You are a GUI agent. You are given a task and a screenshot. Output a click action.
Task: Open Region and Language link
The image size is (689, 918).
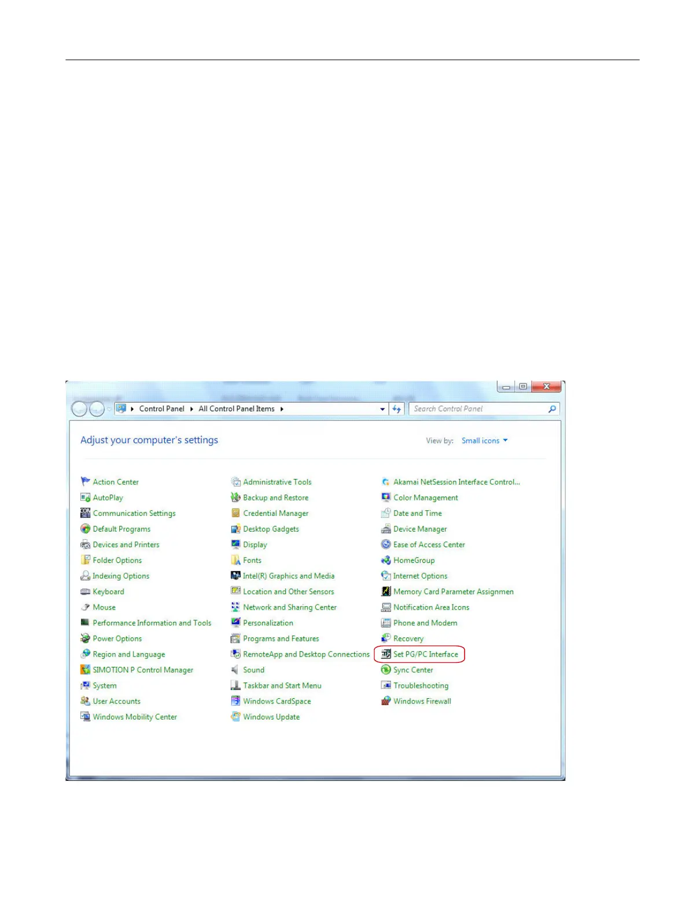point(129,654)
